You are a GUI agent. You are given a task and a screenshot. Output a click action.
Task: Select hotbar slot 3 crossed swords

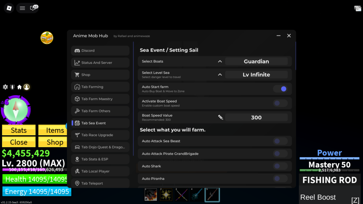181,194
